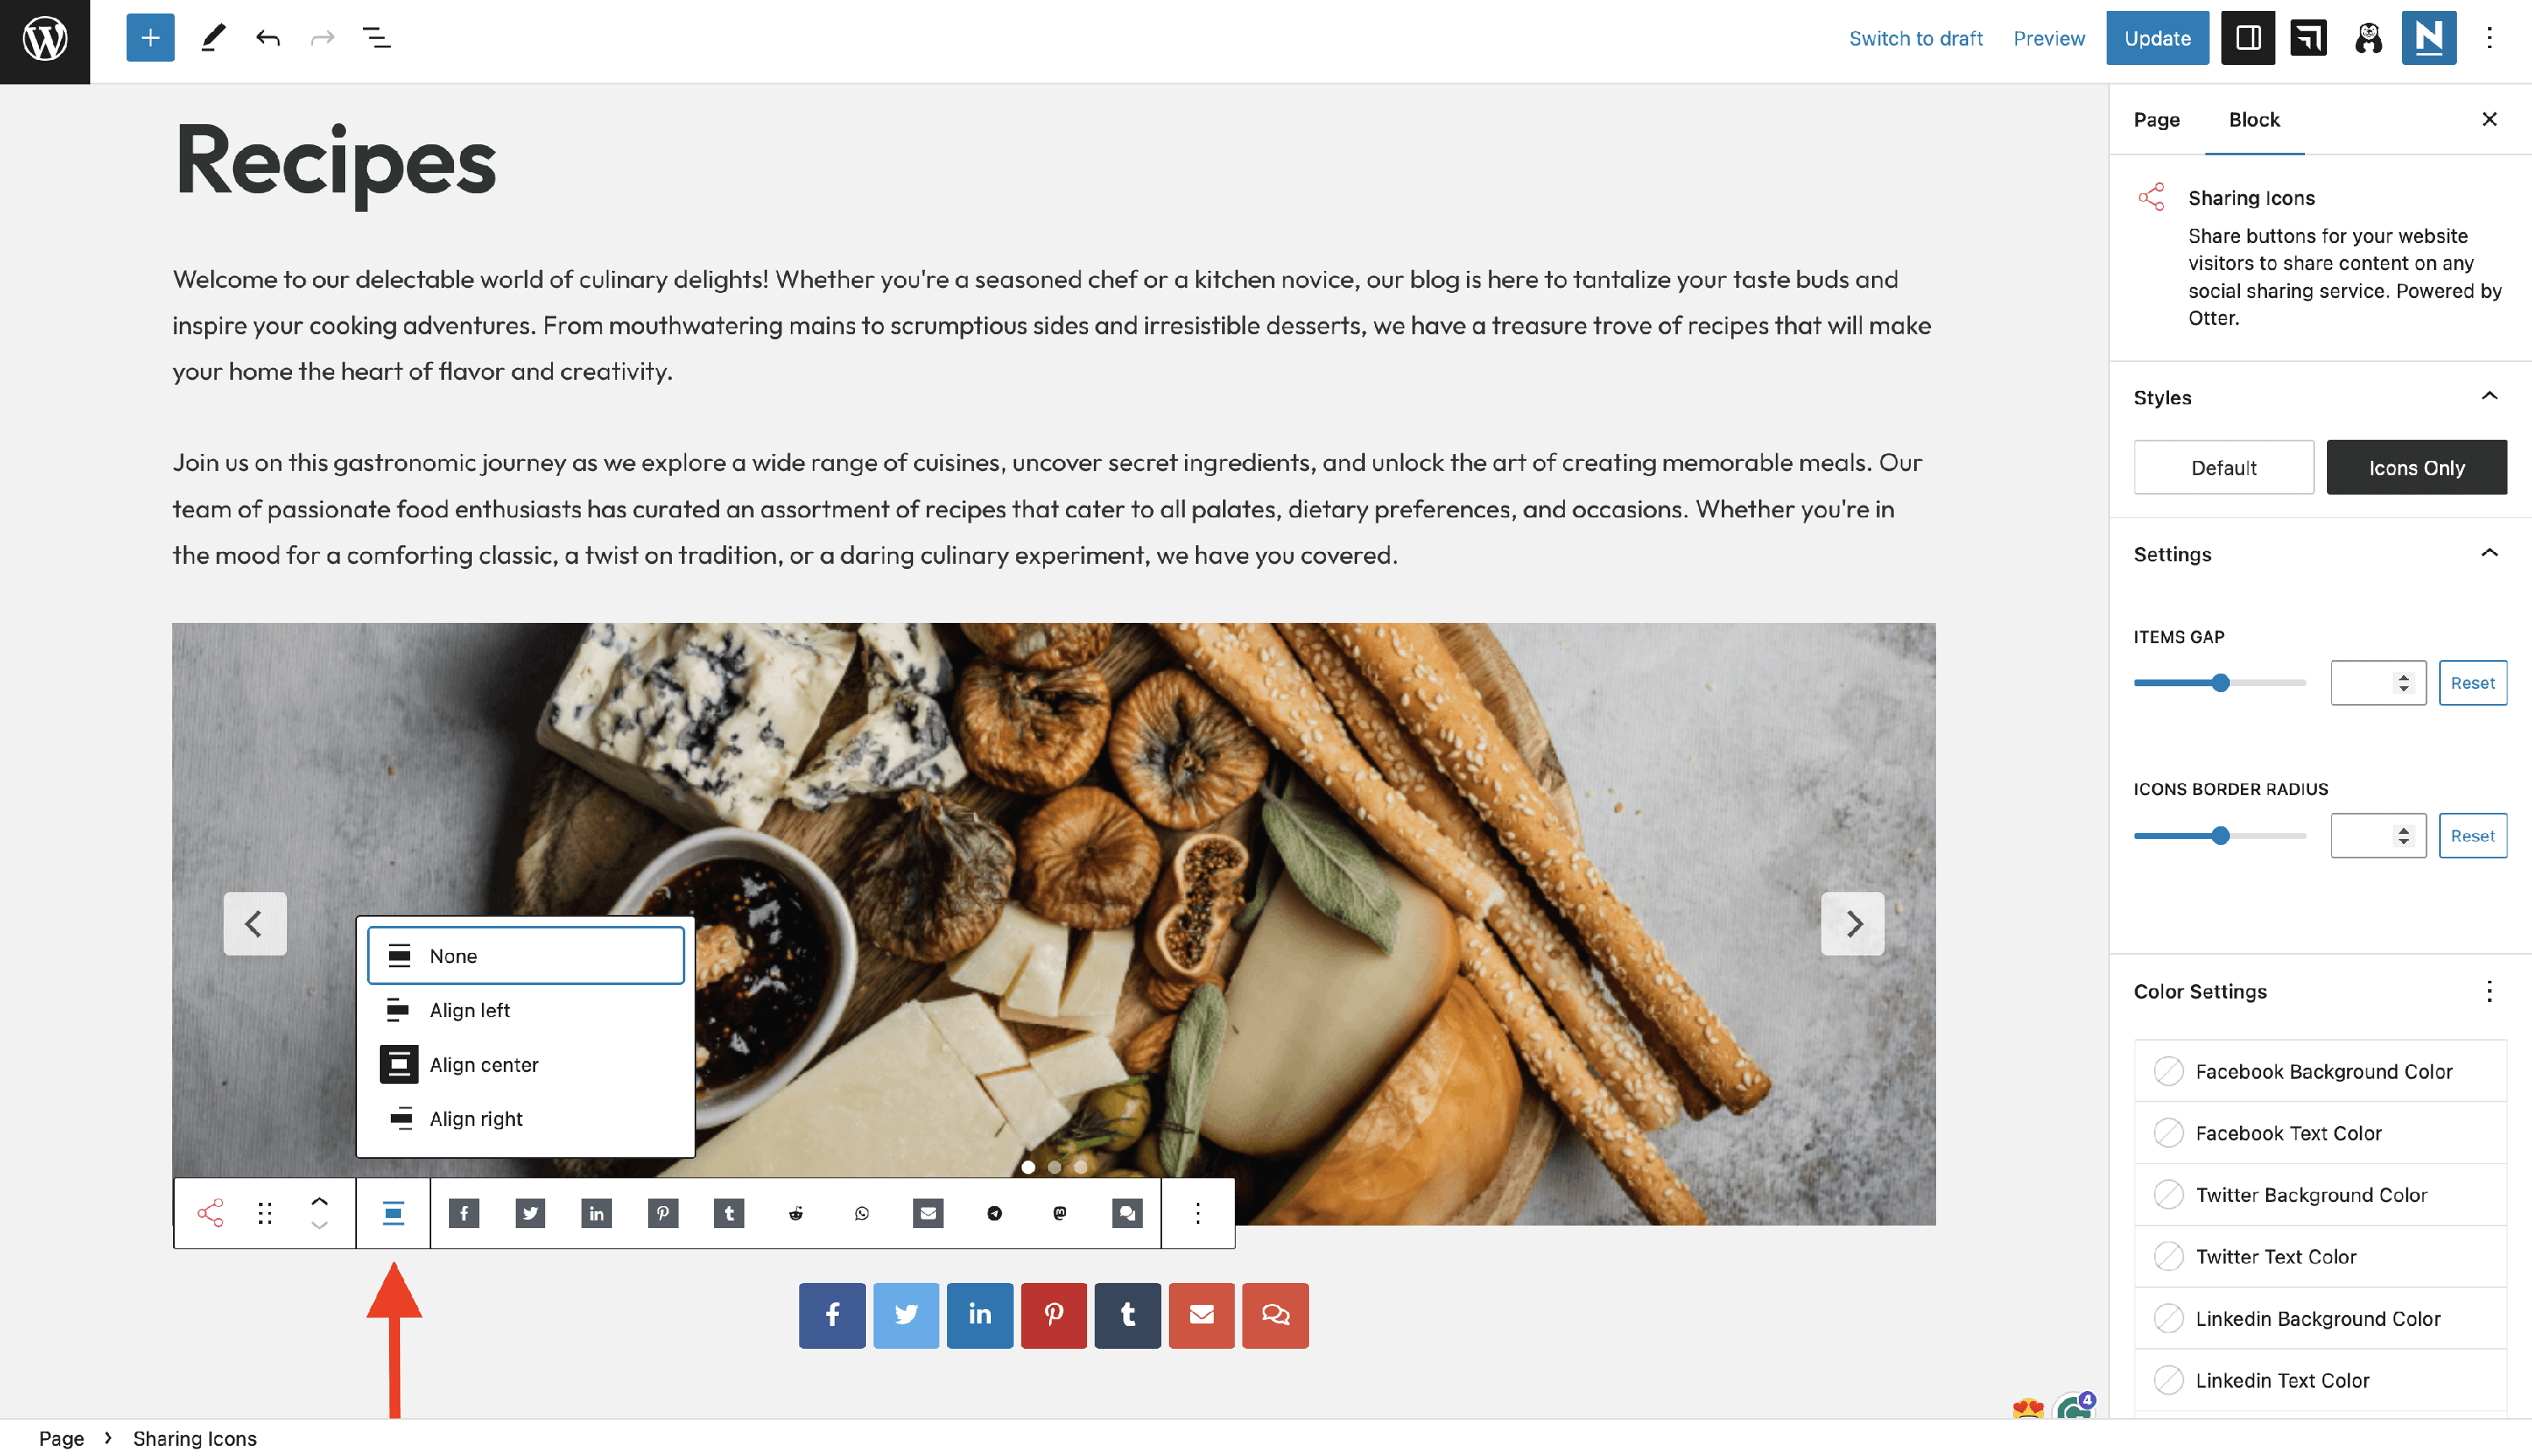Screen dimensions: 2532x1456
Task: Click the Switch to draft link
Action: coord(1915,38)
